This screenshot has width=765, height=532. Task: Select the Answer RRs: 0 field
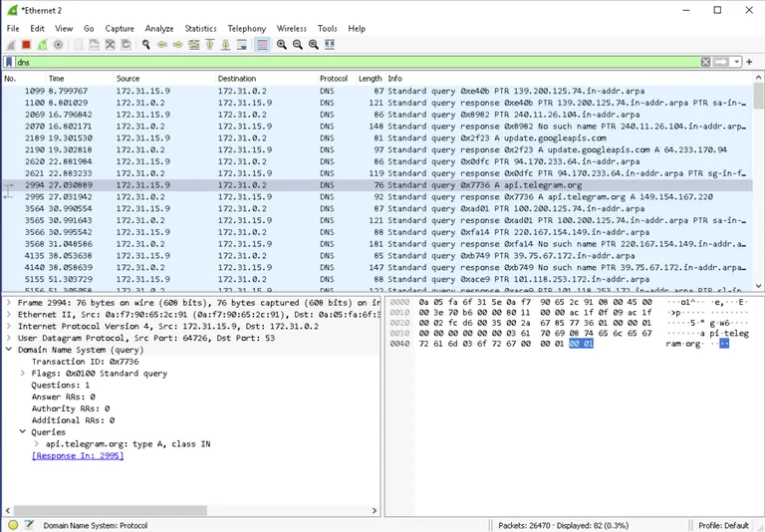pyautogui.click(x=64, y=397)
